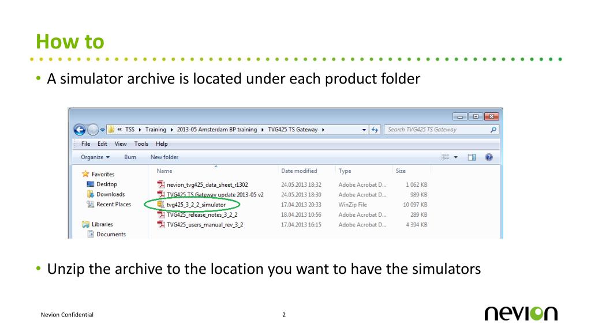The width and height of the screenshot is (591, 332).
Task: Click date cell 17.04.2013 20:33
Action: [301, 205]
